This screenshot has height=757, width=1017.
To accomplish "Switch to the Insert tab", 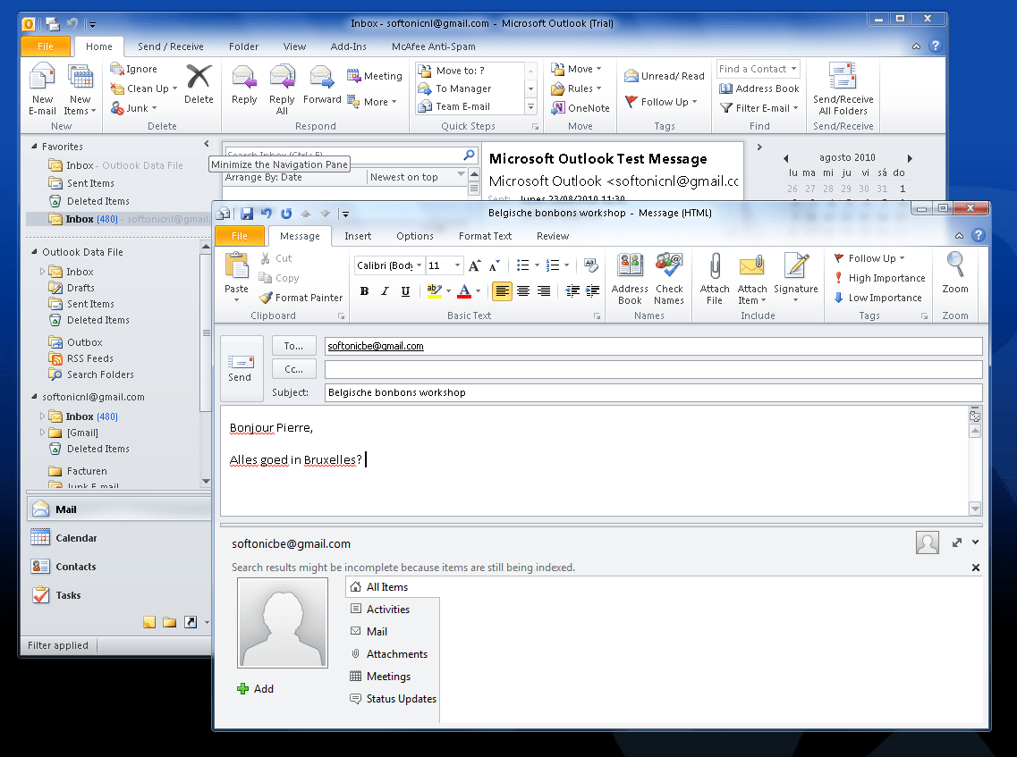I will click(x=358, y=237).
